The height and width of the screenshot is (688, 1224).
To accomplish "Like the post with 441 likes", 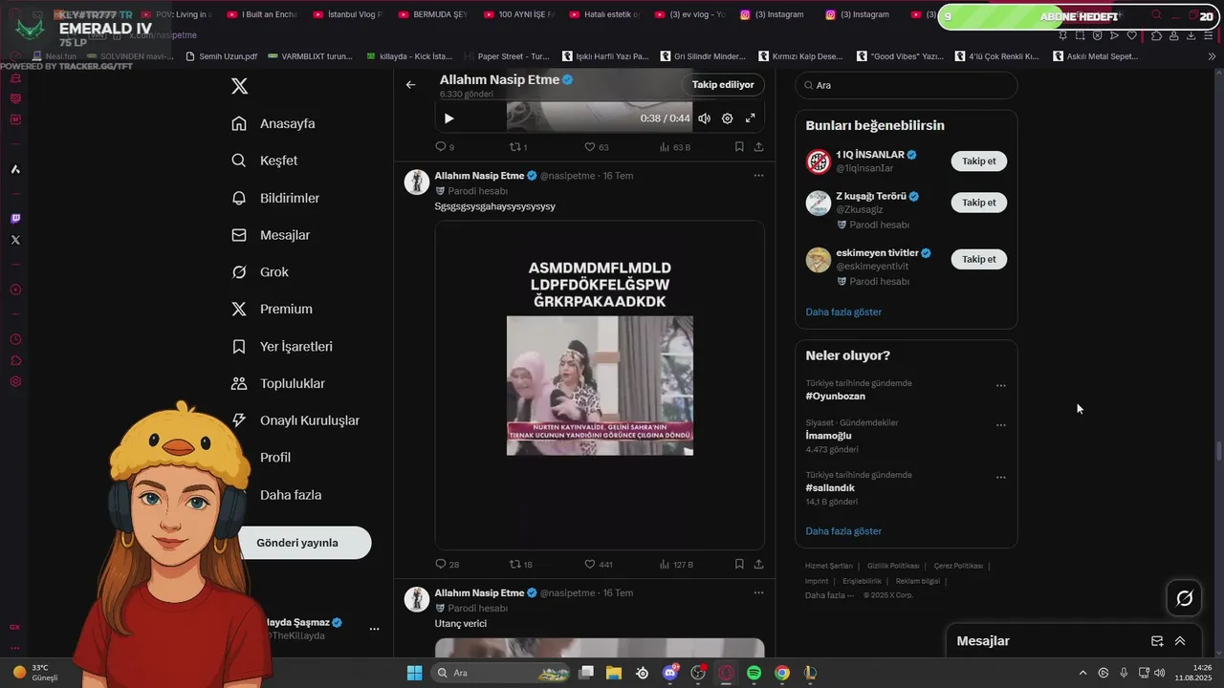I will tap(599, 565).
